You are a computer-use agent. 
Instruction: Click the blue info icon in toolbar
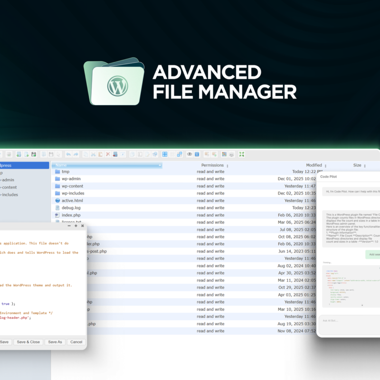point(197,154)
